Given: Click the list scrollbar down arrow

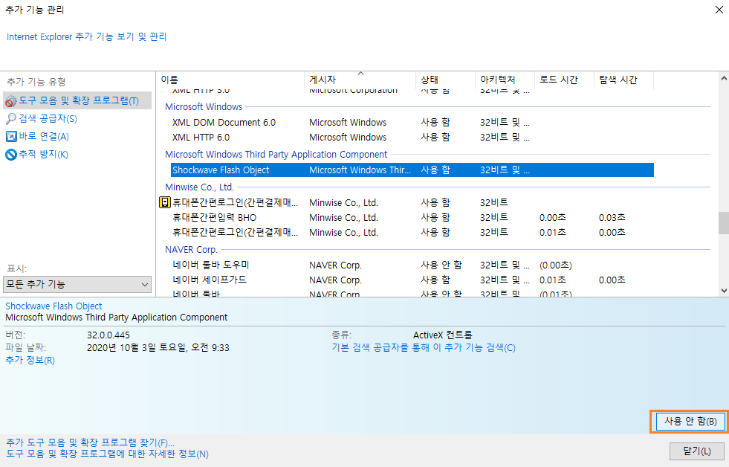Looking at the screenshot, I should 723,290.
